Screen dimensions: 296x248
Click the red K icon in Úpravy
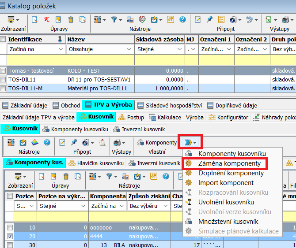[x=46, y=19]
